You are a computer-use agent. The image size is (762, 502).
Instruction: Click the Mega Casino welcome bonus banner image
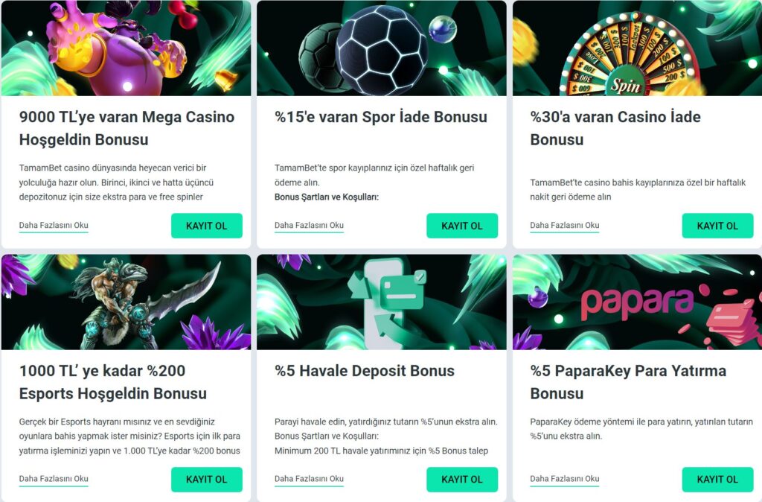click(127, 48)
